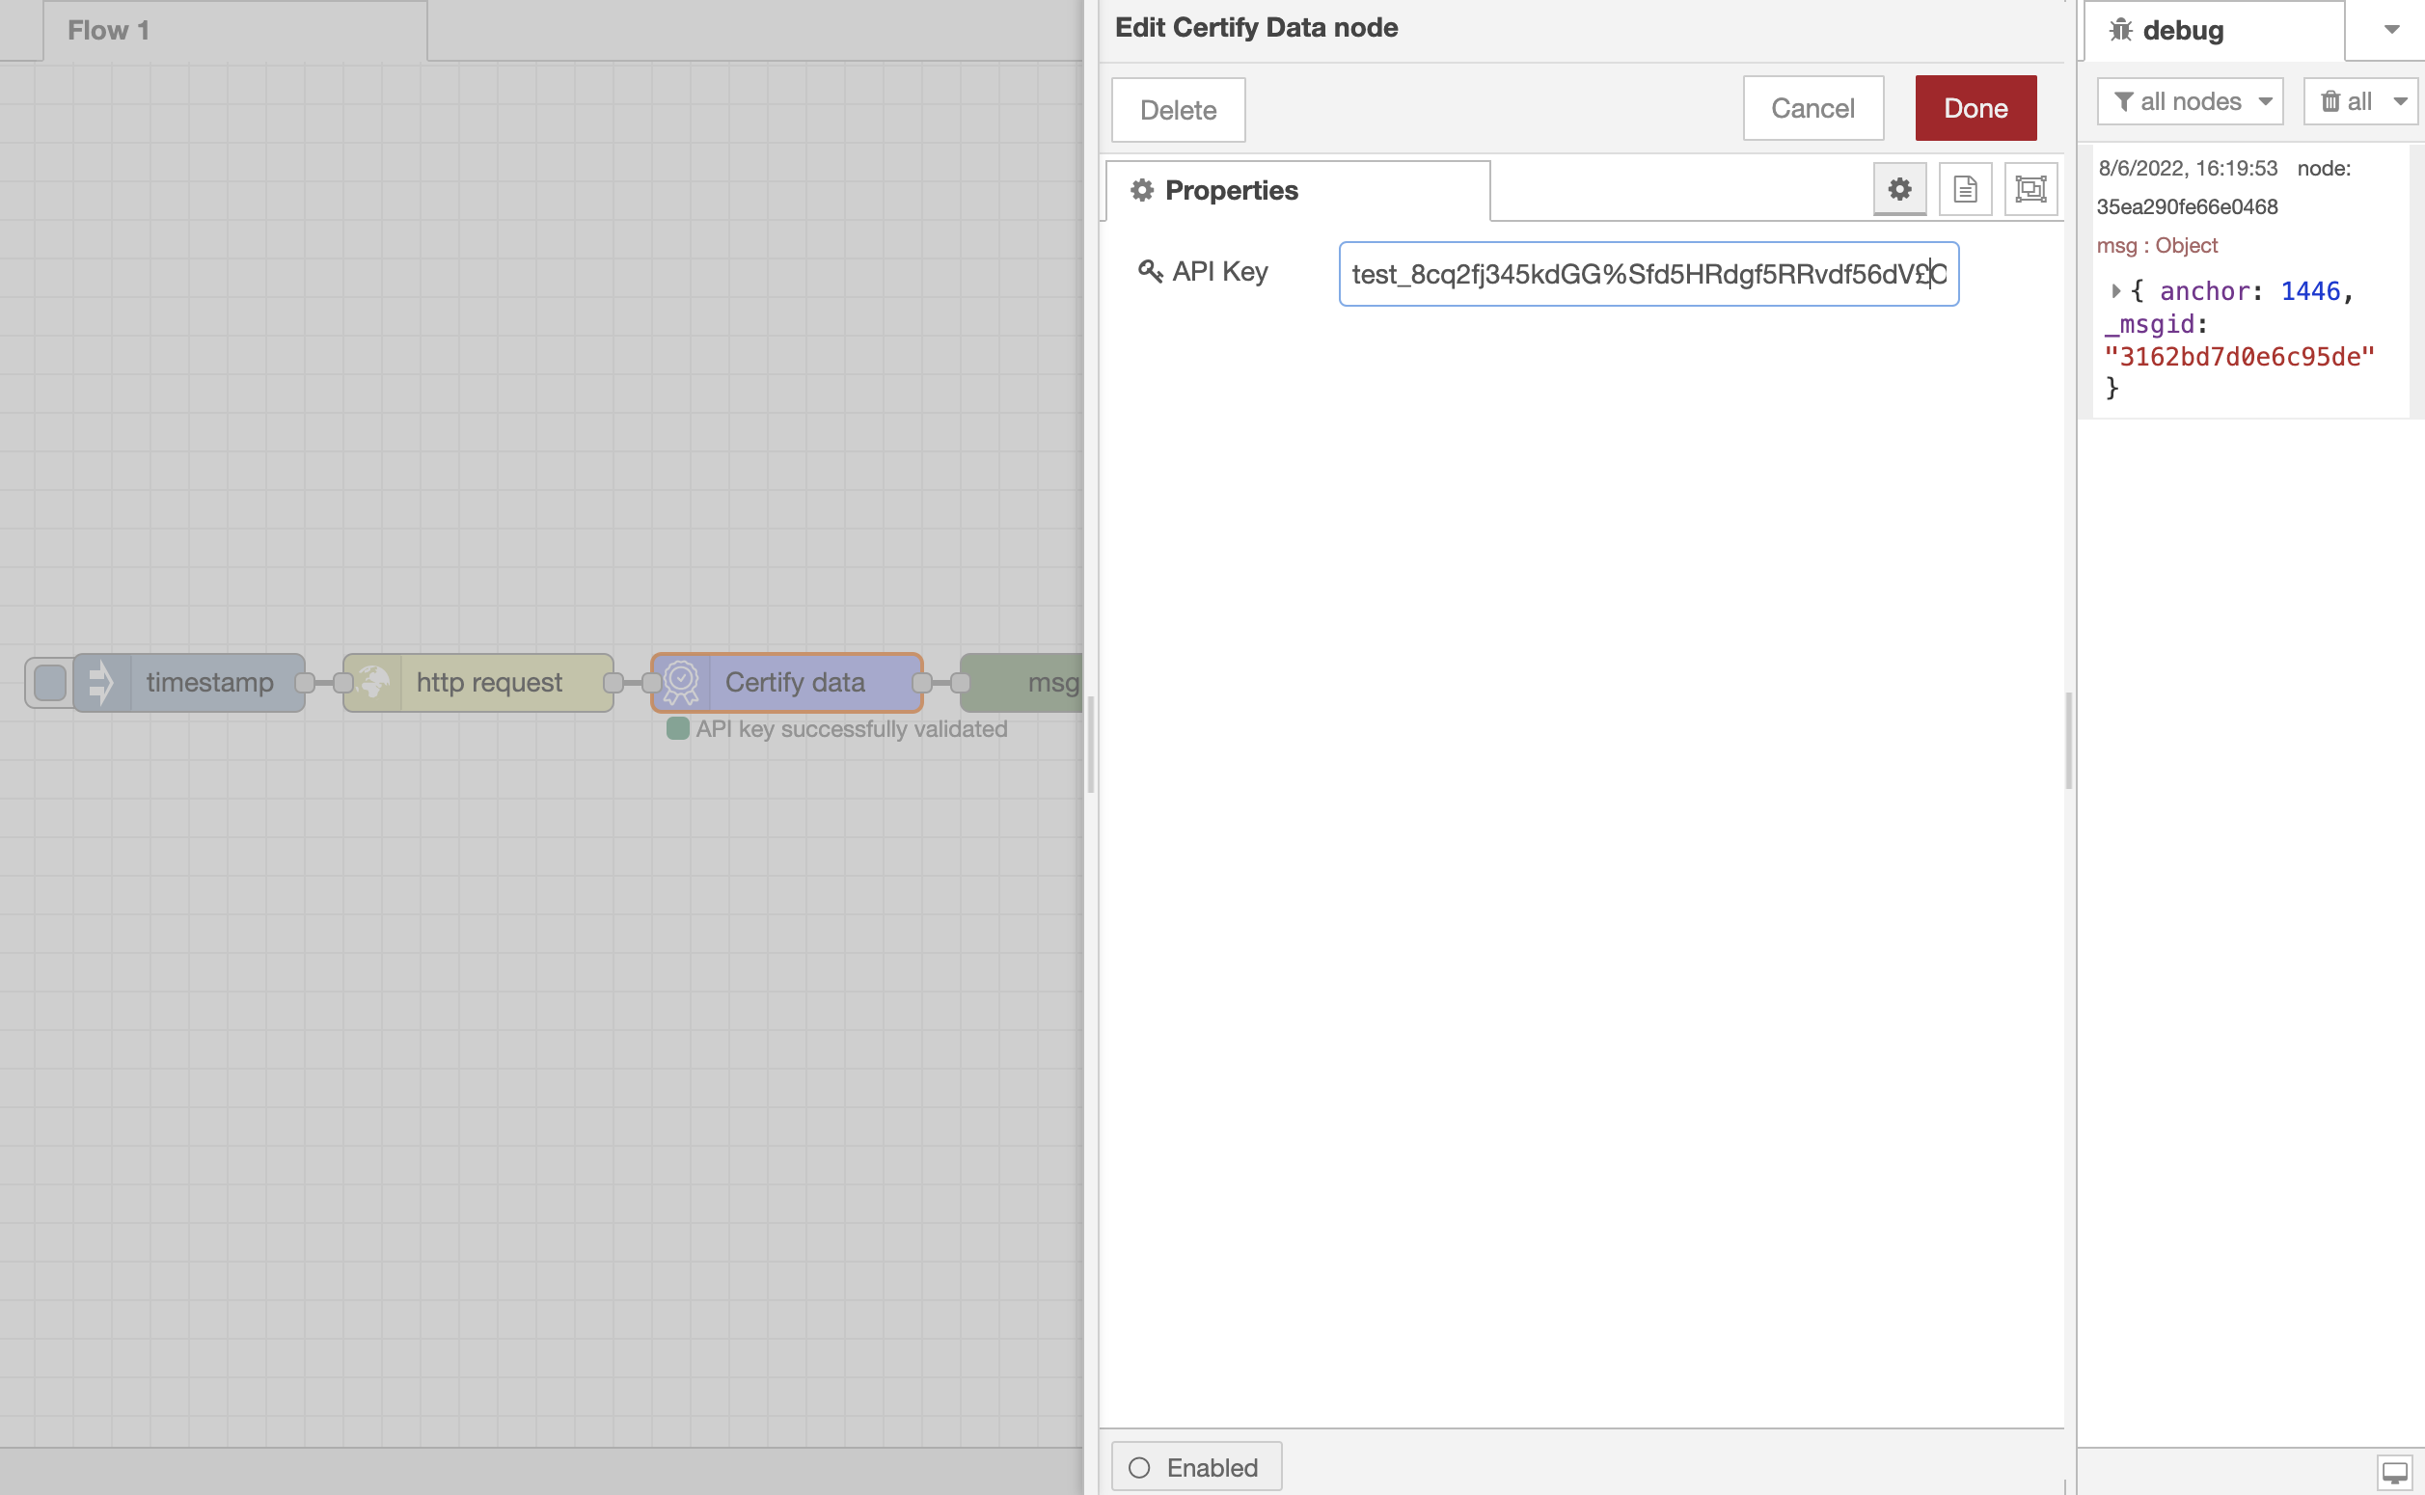Click the http request globe icon

click(x=372, y=682)
